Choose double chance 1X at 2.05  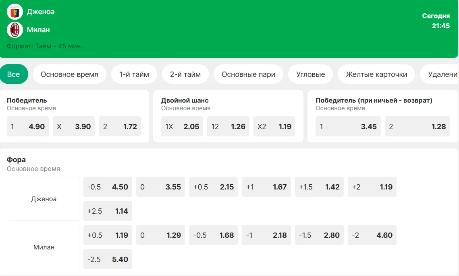182,127
